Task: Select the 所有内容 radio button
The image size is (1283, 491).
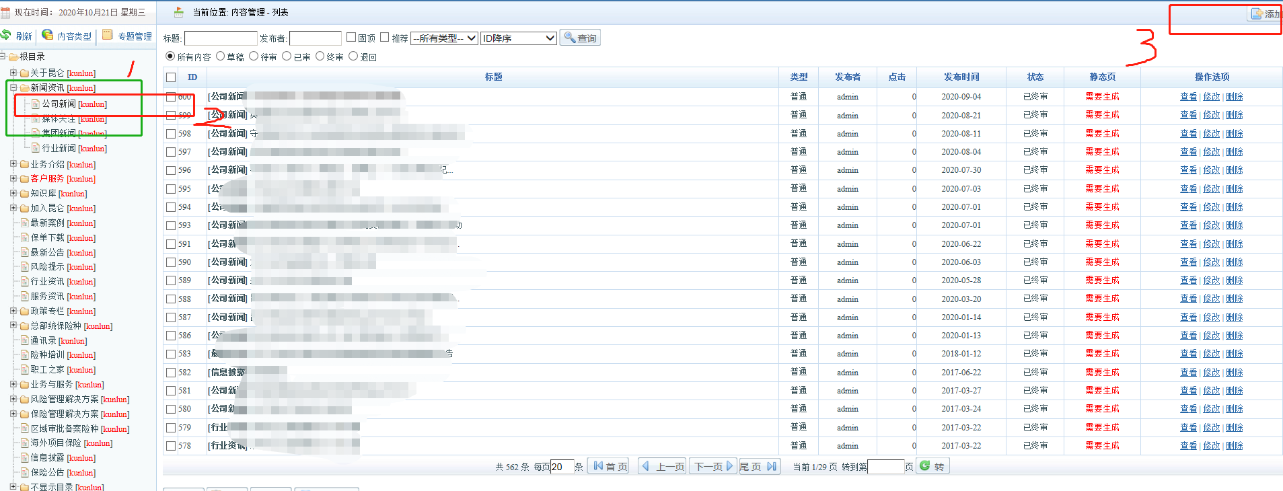Action: point(170,56)
